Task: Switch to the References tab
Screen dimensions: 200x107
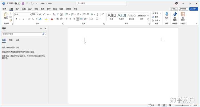Action: 42,9
